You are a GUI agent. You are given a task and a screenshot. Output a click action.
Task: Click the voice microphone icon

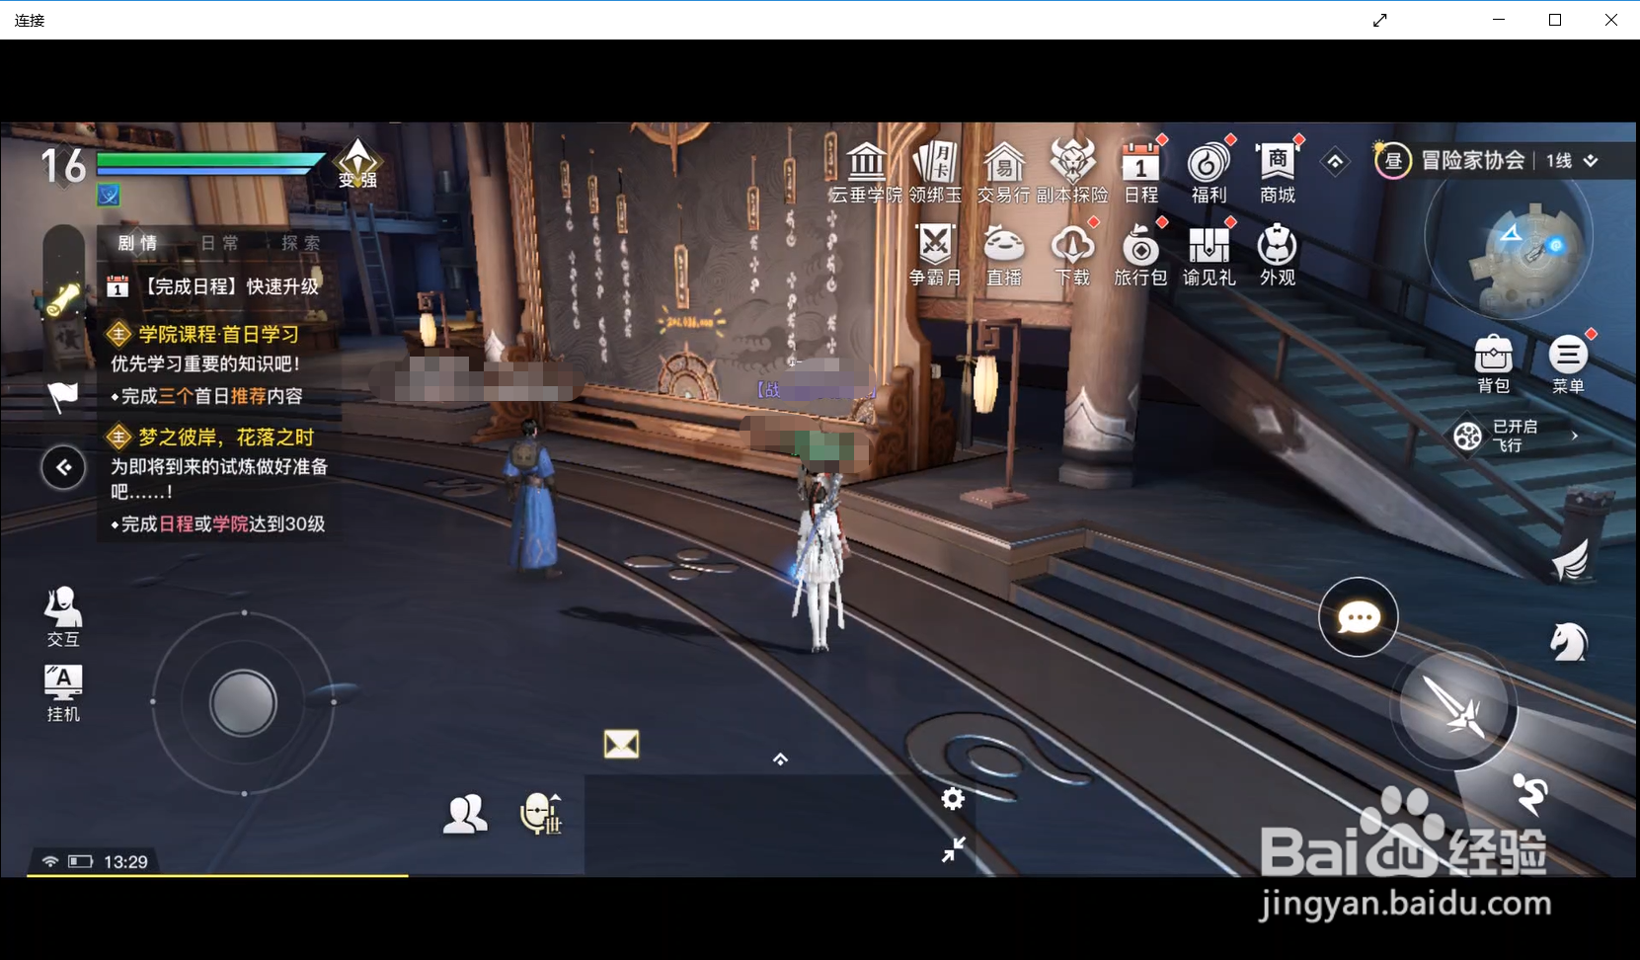pos(540,814)
